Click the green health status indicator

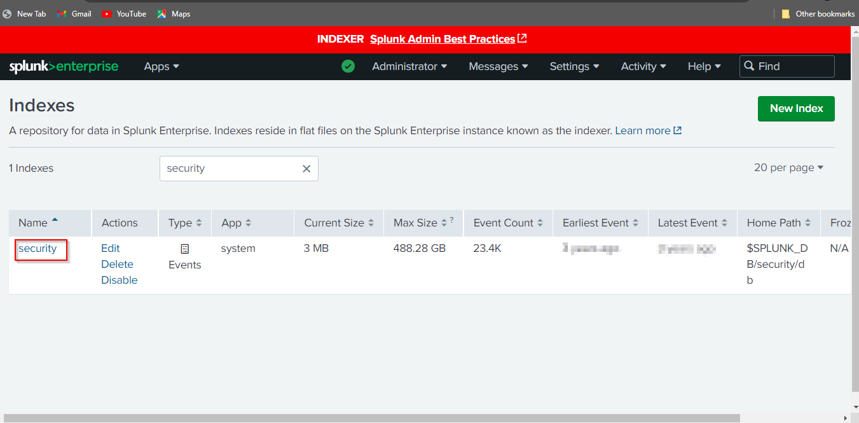(348, 66)
